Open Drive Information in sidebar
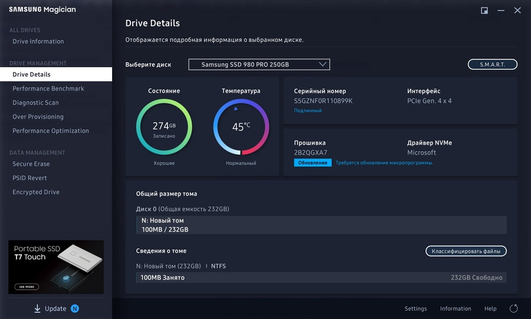Viewport: 531px width, 319px height. (38, 41)
